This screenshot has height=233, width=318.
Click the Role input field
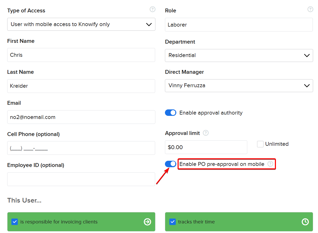click(239, 25)
